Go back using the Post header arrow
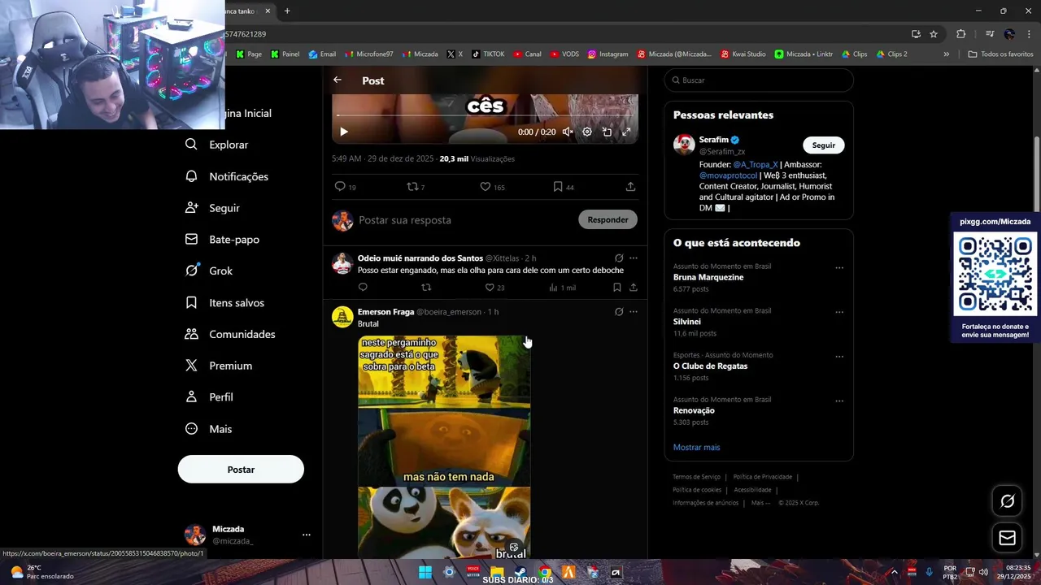Image resolution: width=1041 pixels, height=585 pixels. pyautogui.click(x=338, y=80)
